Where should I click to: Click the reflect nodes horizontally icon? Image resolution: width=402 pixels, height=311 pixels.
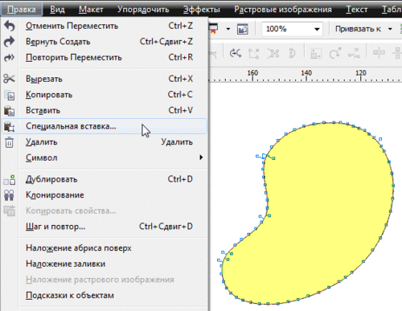click(x=379, y=53)
